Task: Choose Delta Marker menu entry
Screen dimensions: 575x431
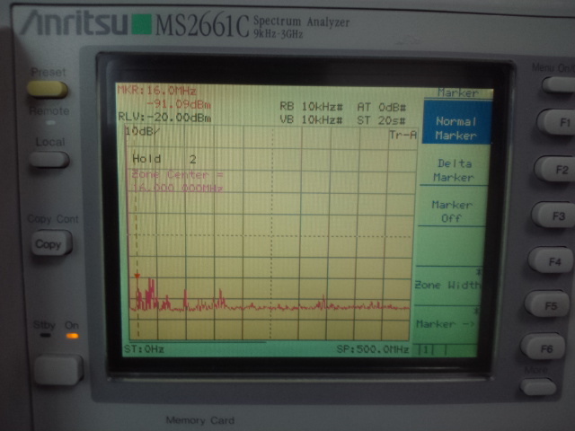Action: (454, 171)
